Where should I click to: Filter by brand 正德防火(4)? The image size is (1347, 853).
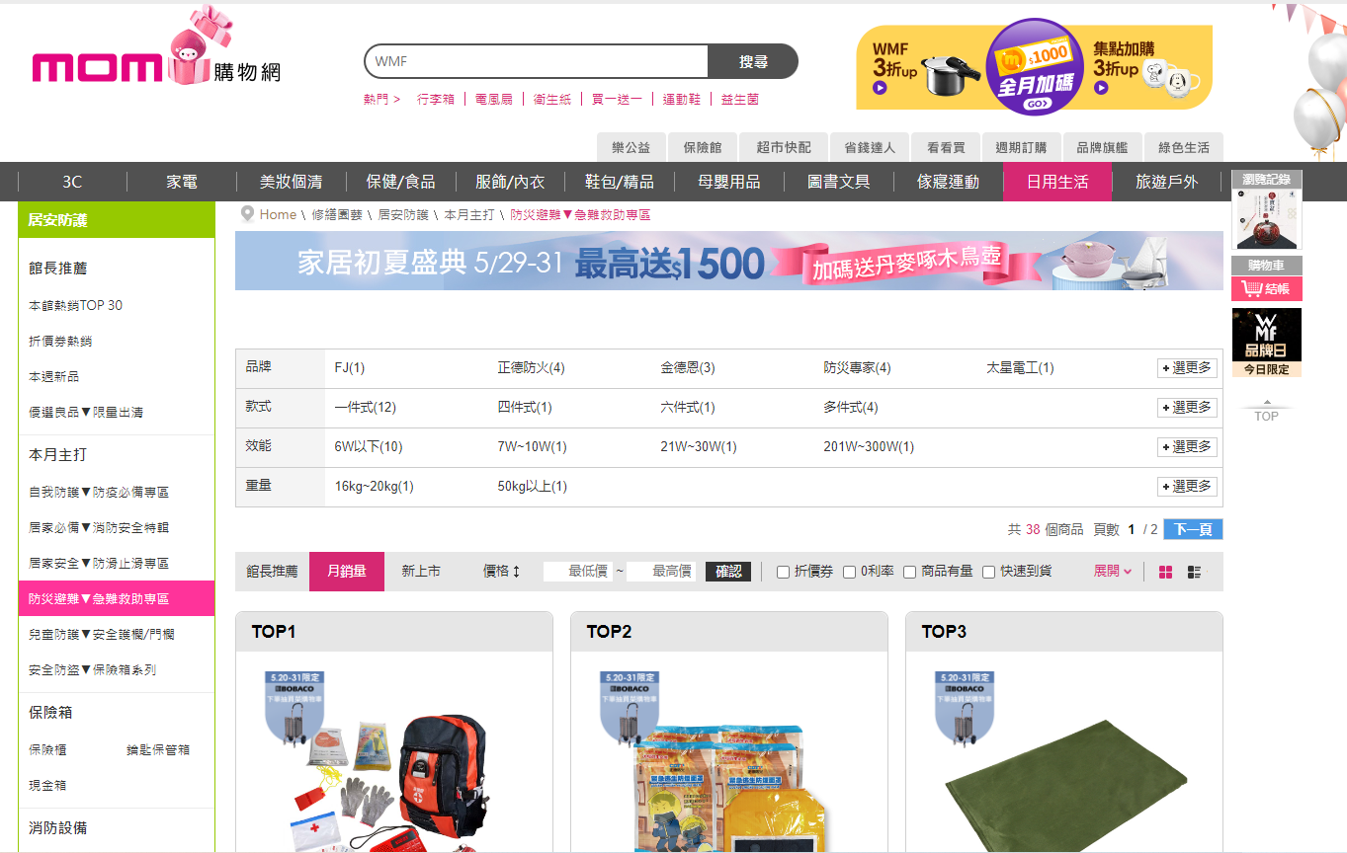coord(531,368)
